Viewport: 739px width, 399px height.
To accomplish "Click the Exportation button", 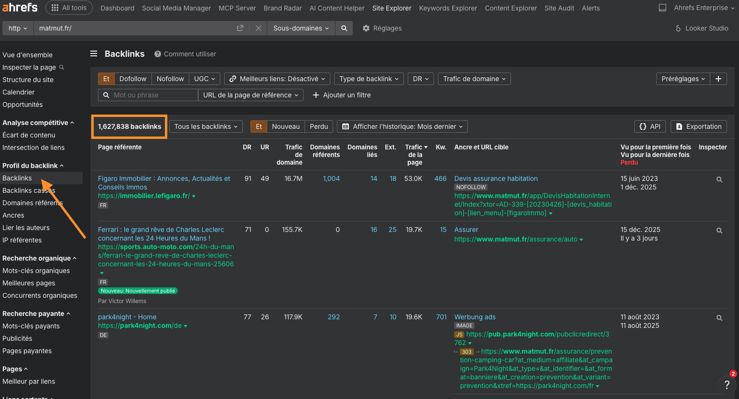I will click(x=698, y=126).
